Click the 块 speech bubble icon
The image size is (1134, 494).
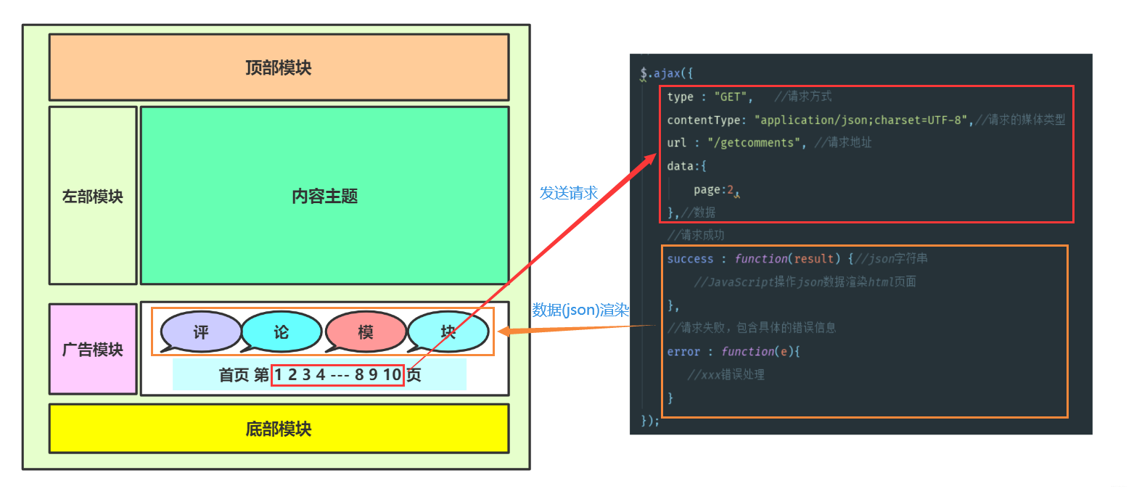tap(448, 332)
